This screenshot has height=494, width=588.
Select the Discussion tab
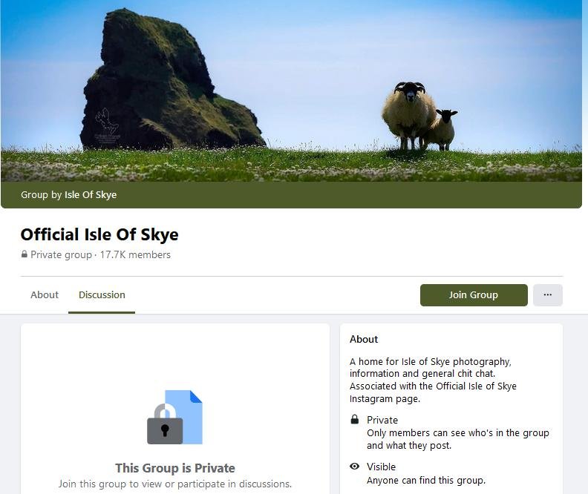coord(102,295)
